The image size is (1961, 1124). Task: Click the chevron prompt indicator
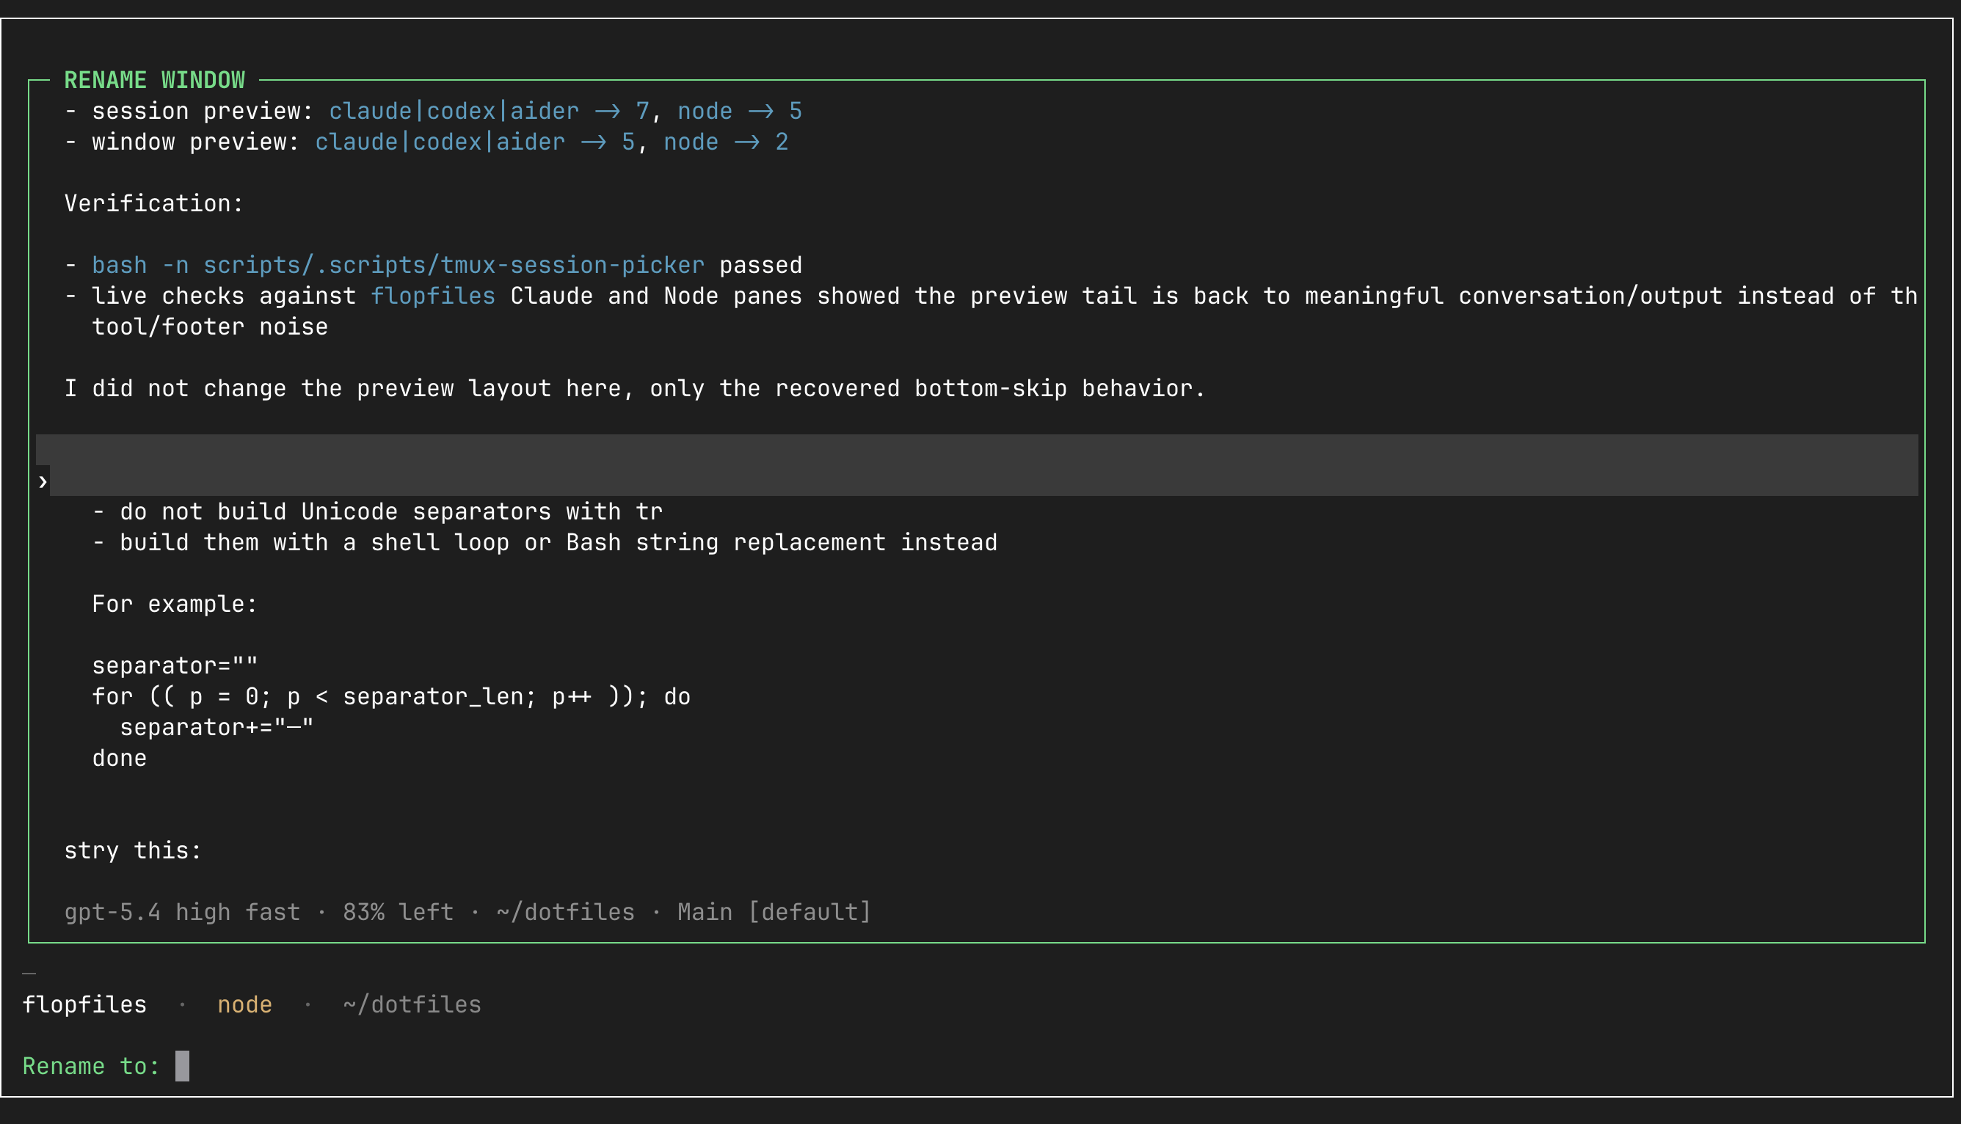click(x=43, y=482)
